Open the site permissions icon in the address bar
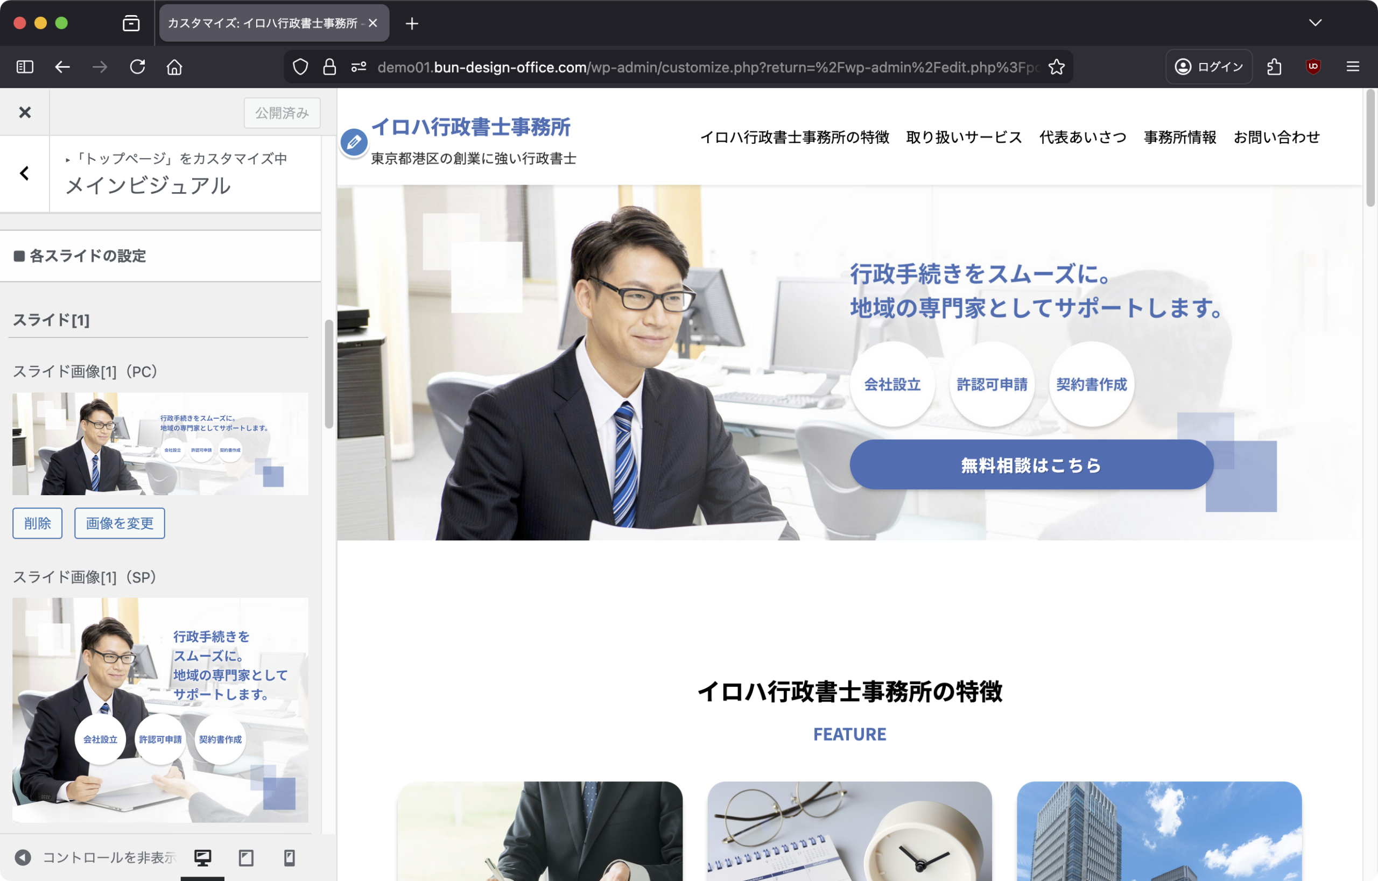 tap(359, 67)
